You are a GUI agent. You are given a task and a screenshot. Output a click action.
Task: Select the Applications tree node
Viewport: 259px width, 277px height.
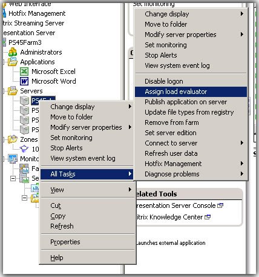[x=38, y=62]
